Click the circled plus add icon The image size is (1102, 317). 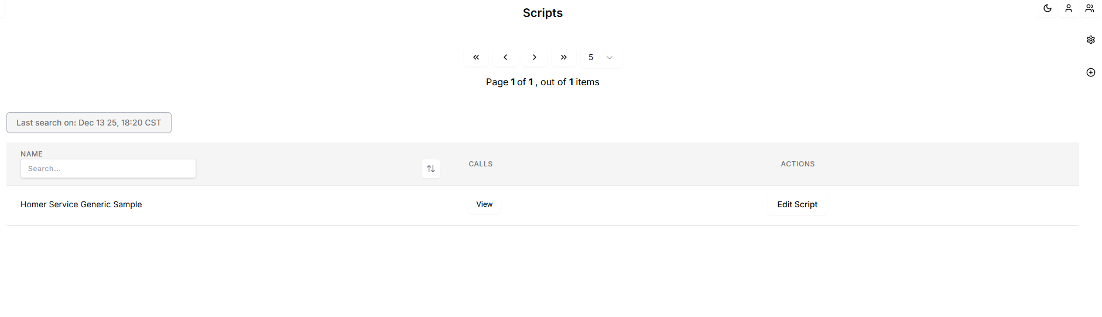pyautogui.click(x=1091, y=72)
